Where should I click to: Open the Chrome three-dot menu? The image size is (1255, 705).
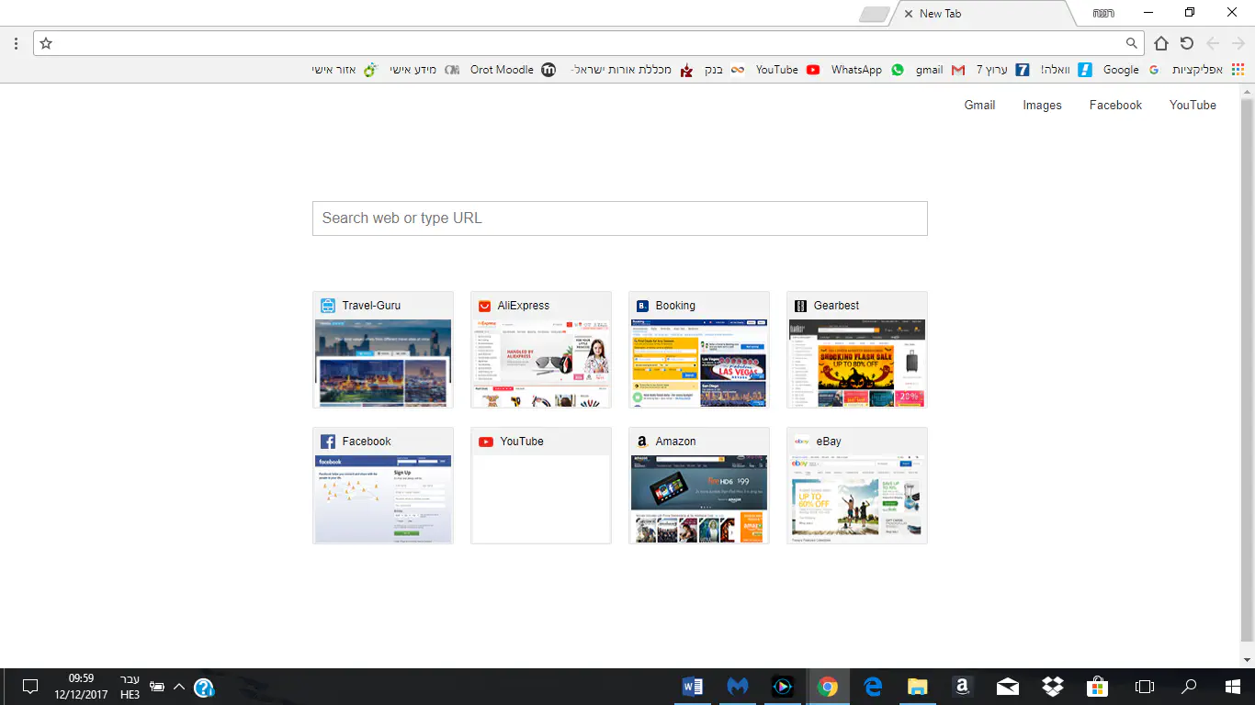tap(17, 43)
